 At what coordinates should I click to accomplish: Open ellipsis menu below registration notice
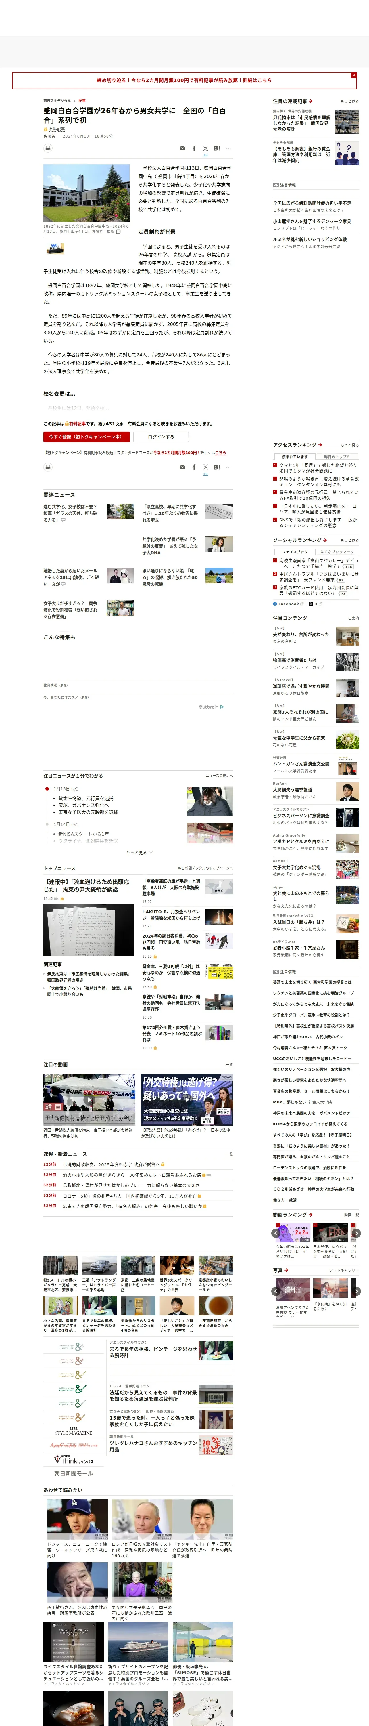click(x=228, y=467)
